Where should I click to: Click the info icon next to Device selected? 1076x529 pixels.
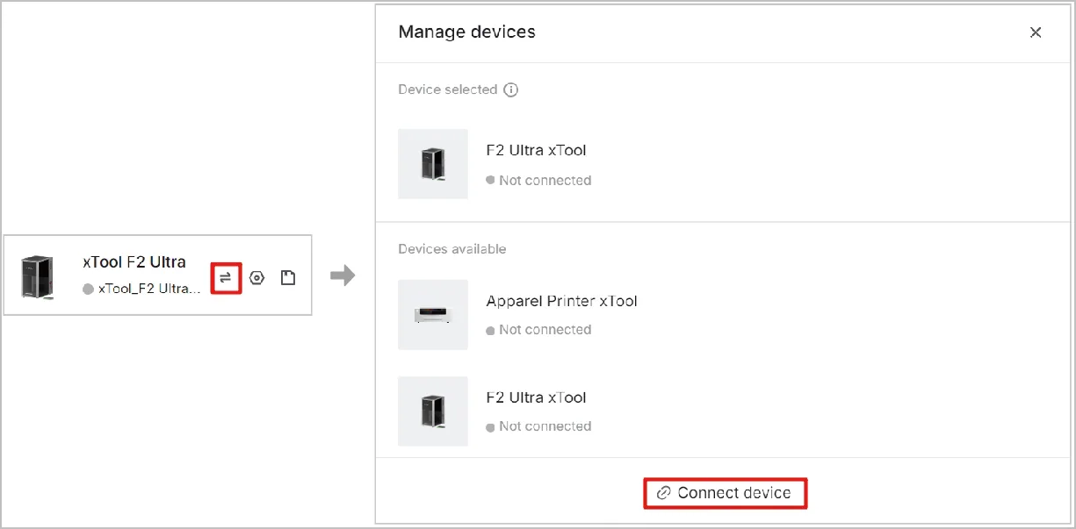(x=510, y=89)
